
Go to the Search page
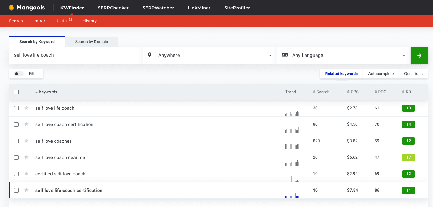pos(16,21)
